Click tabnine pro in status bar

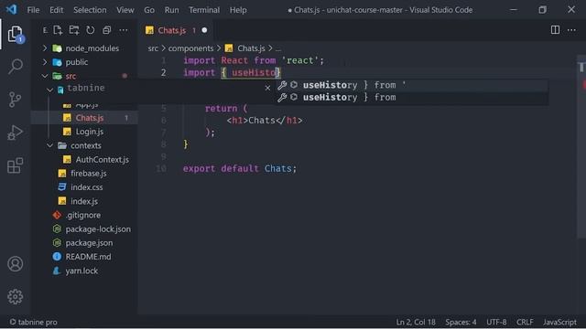34,322
